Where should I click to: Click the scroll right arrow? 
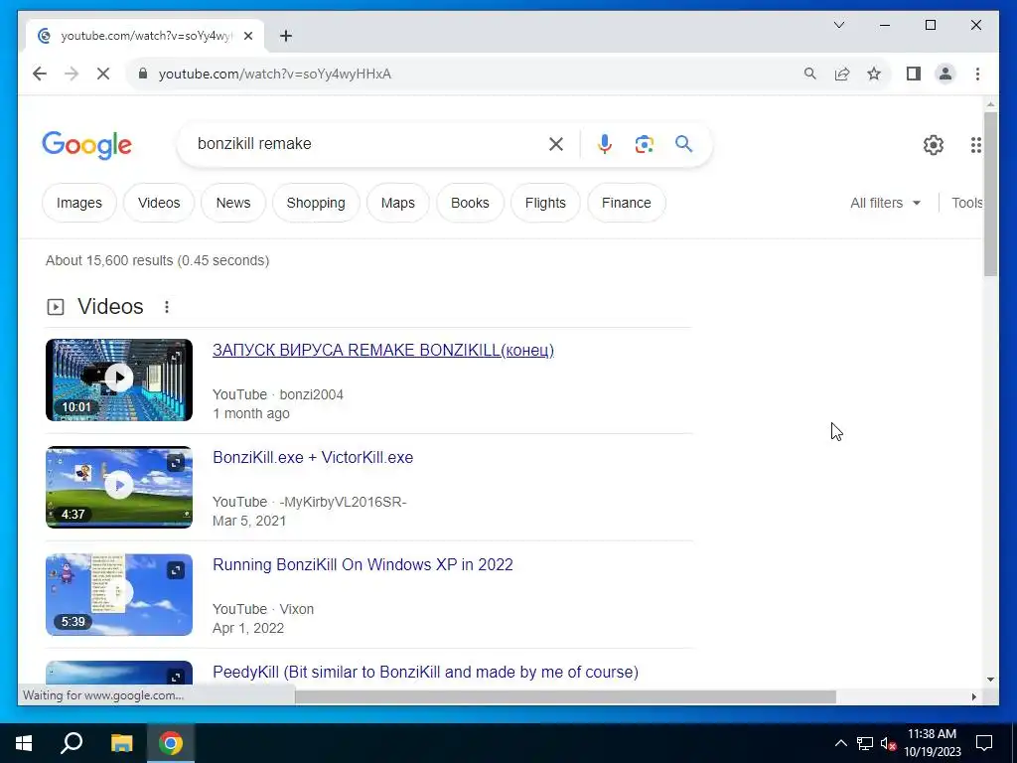(x=973, y=696)
